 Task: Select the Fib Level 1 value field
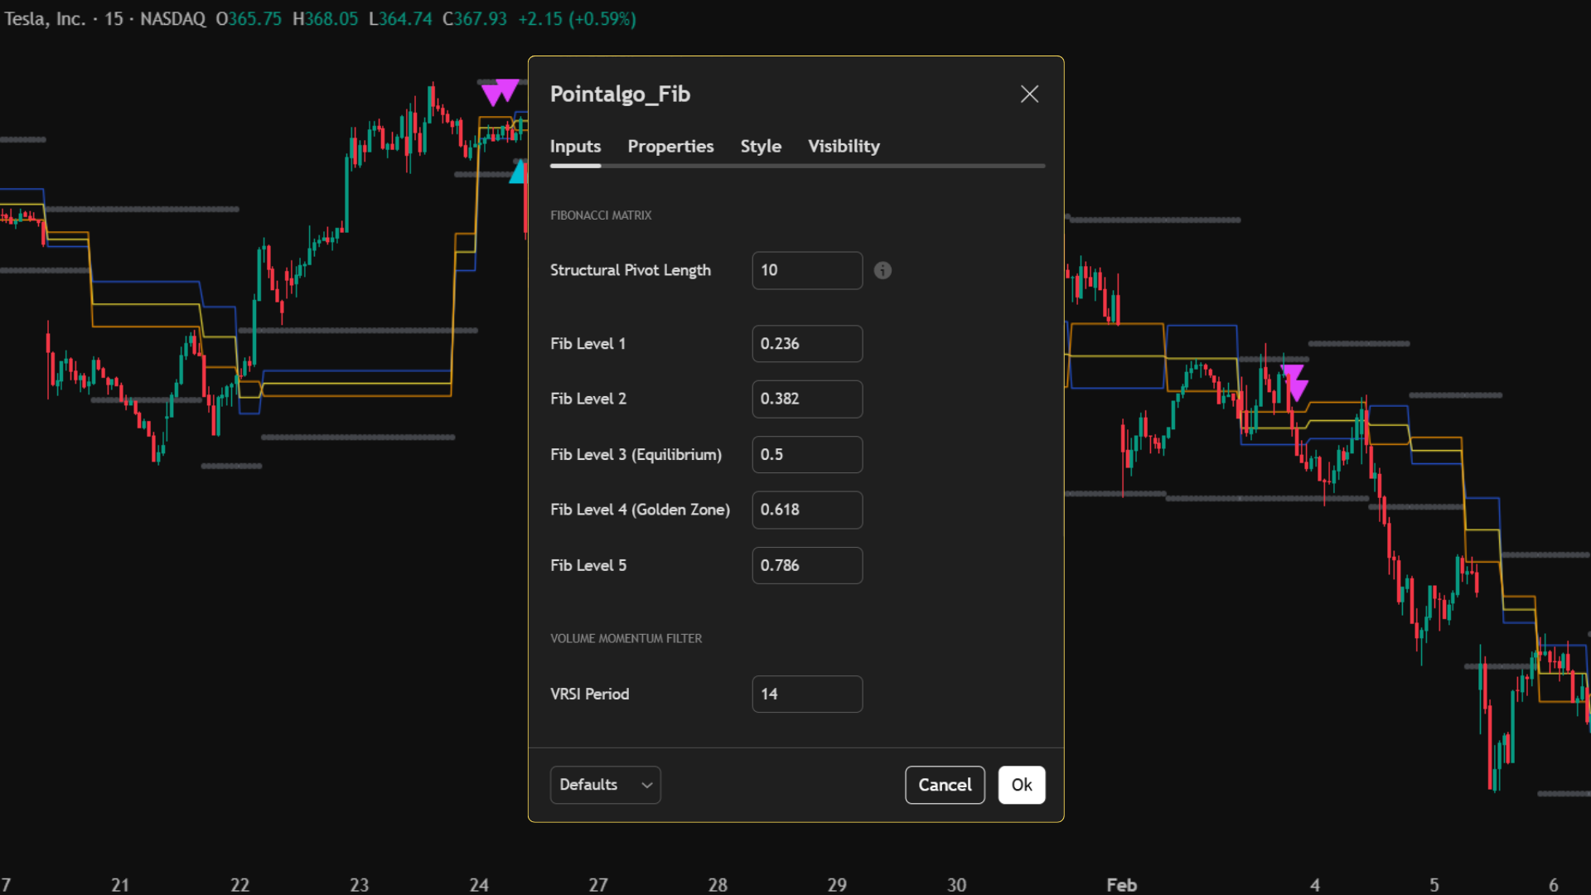[x=806, y=343]
